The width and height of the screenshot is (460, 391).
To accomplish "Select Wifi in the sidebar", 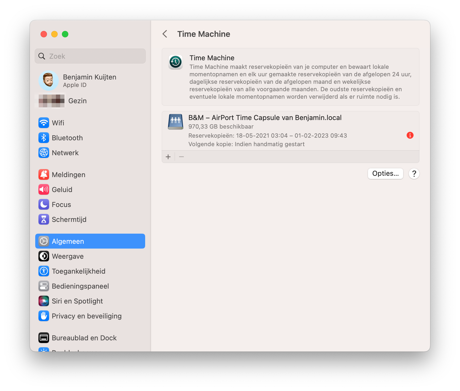I will coord(90,123).
